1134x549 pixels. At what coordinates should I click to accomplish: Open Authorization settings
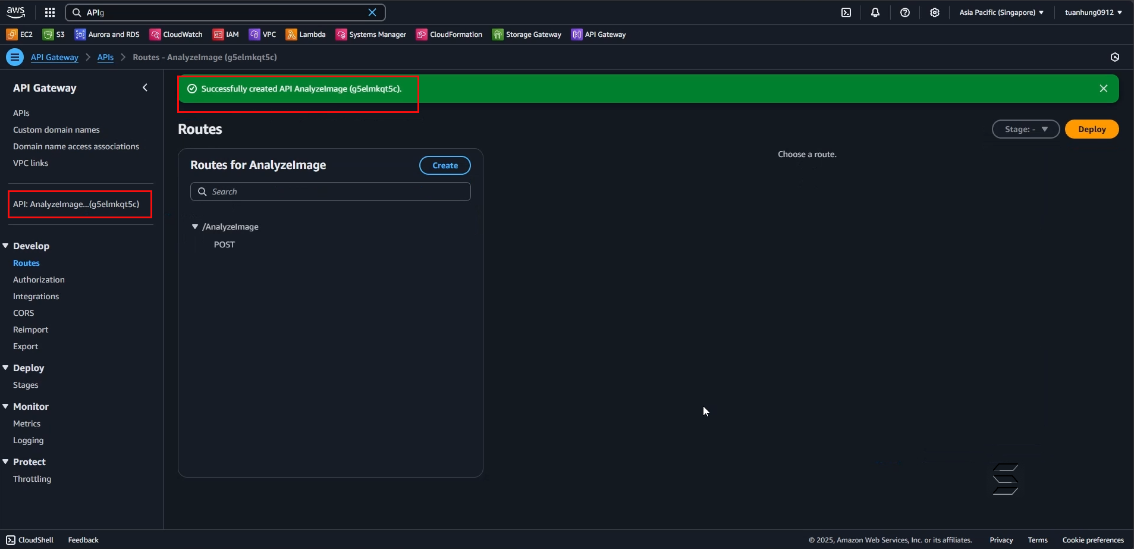click(39, 280)
